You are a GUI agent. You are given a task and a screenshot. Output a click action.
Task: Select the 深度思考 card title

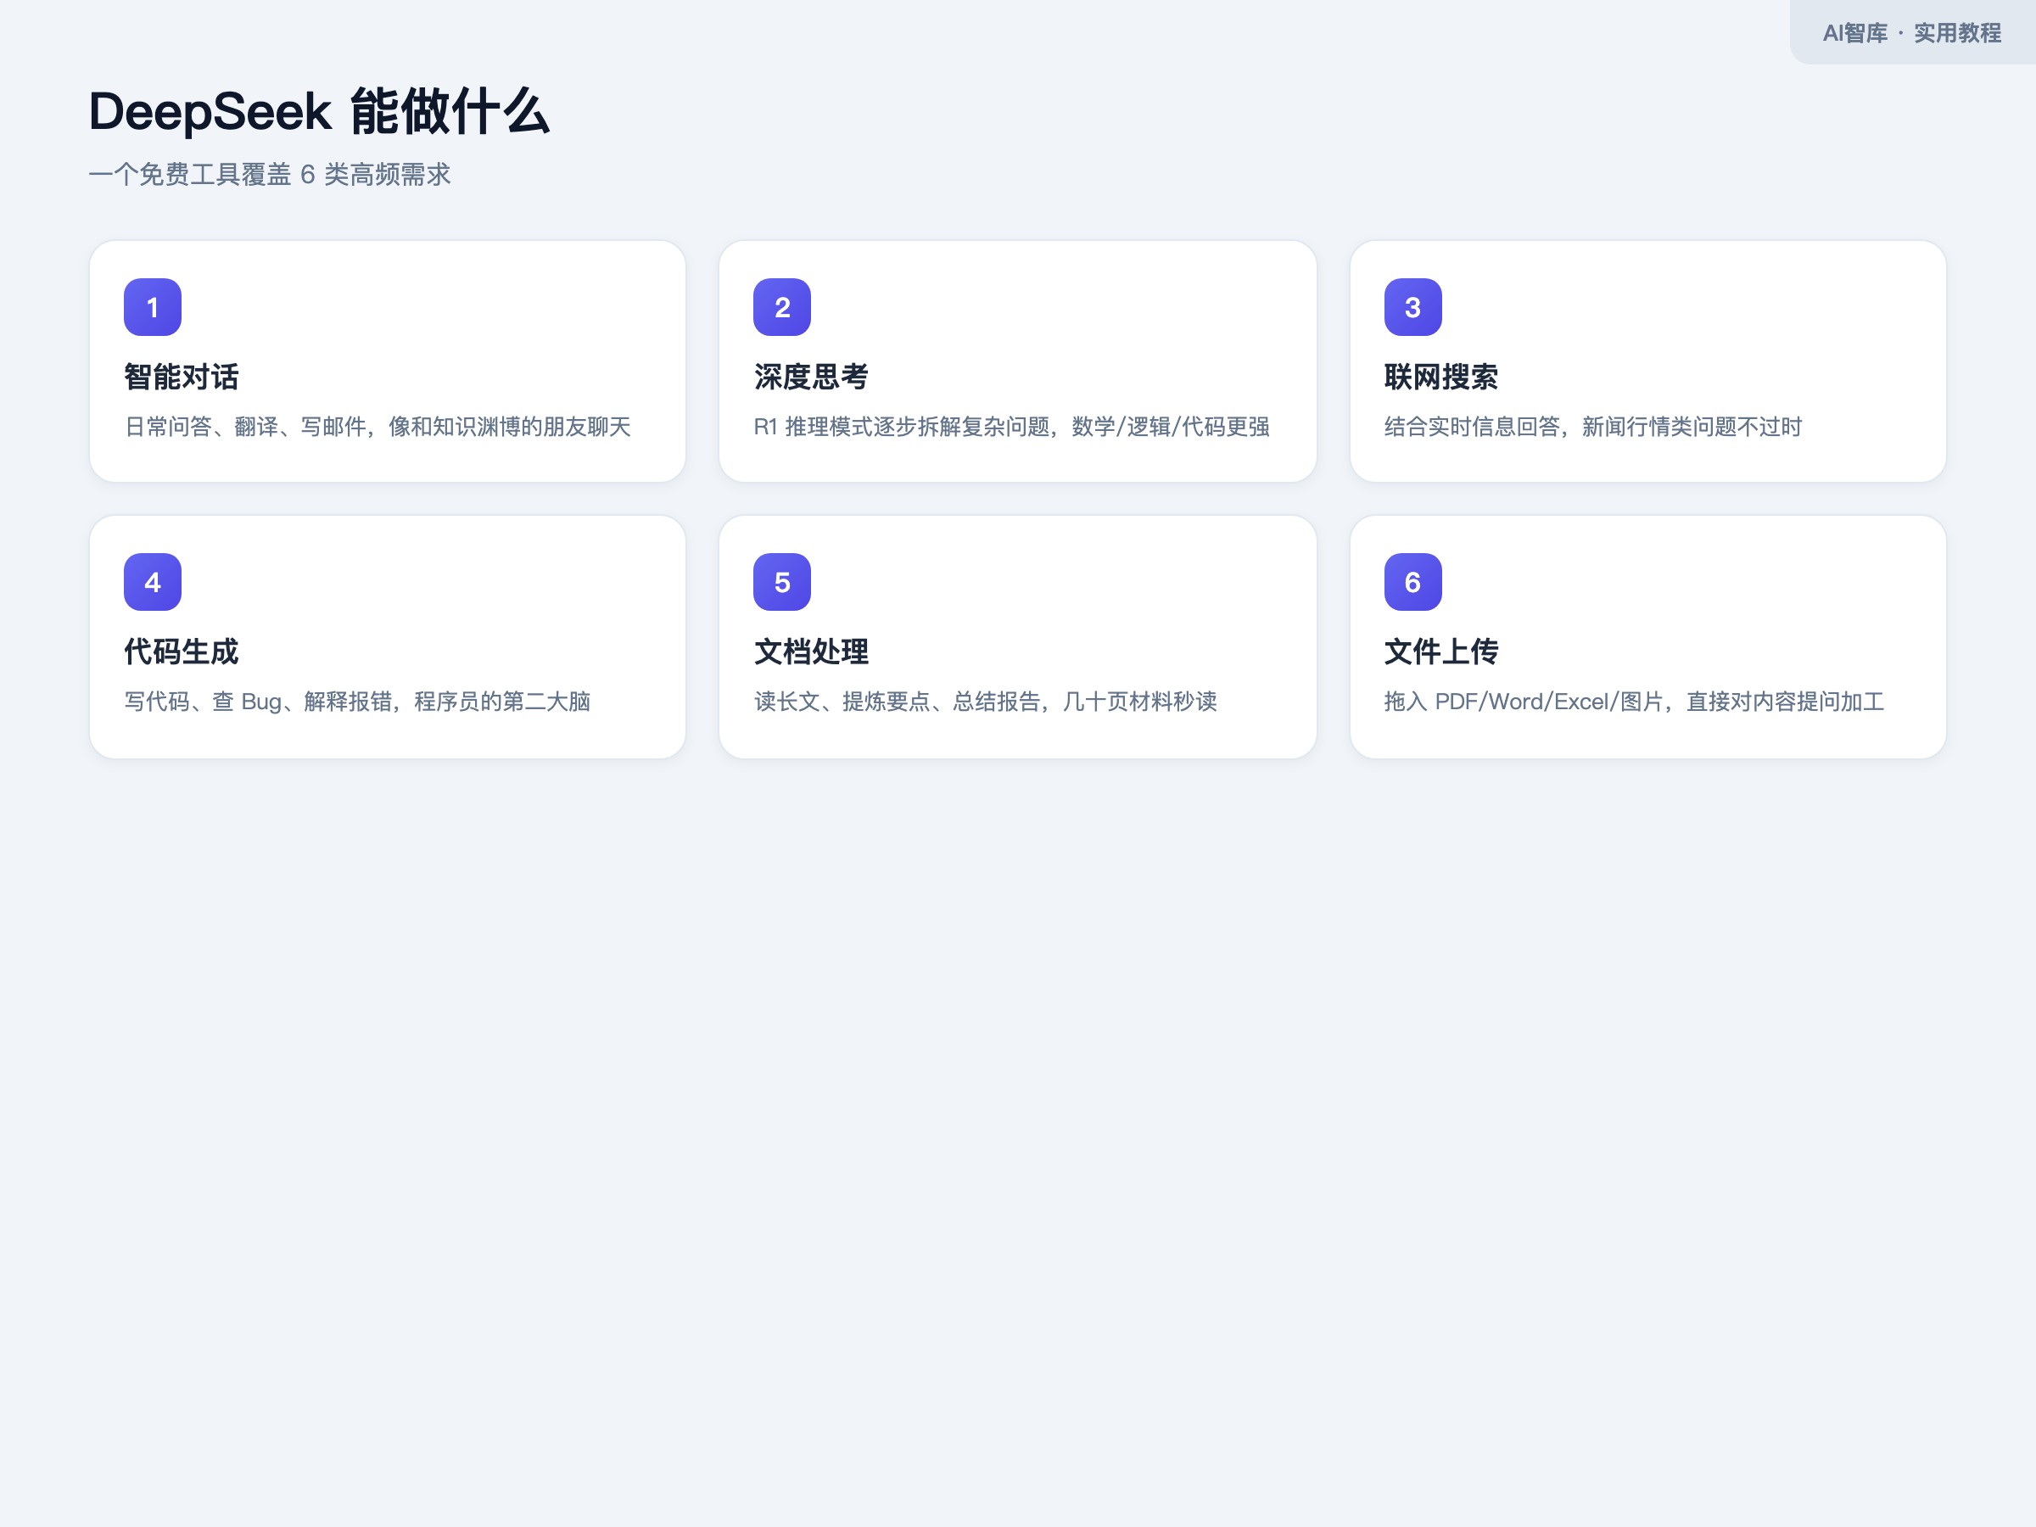(811, 377)
